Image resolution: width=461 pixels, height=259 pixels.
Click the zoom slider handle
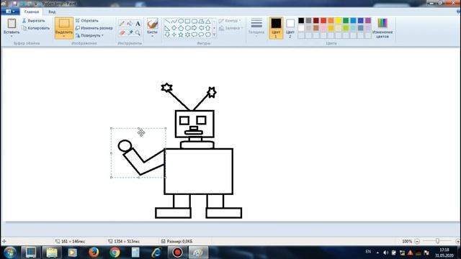point(437,241)
